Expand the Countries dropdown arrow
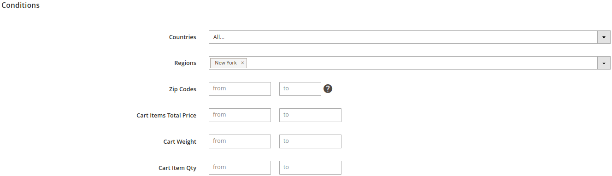 [x=604, y=37]
